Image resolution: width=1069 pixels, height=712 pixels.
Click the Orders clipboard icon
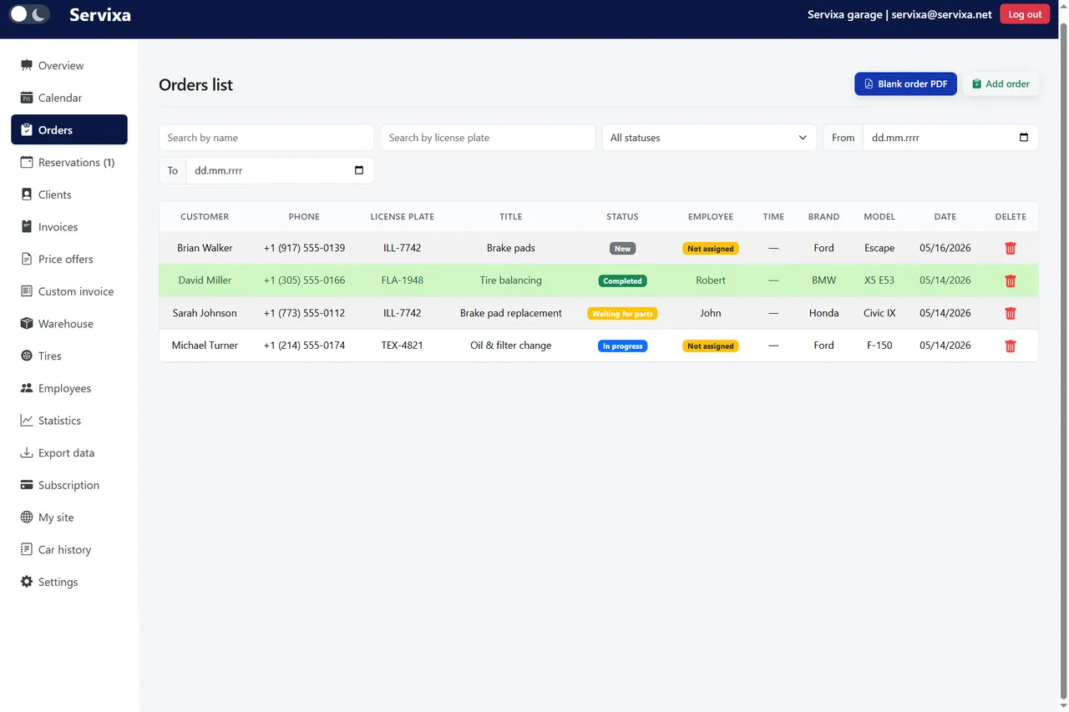tap(27, 130)
